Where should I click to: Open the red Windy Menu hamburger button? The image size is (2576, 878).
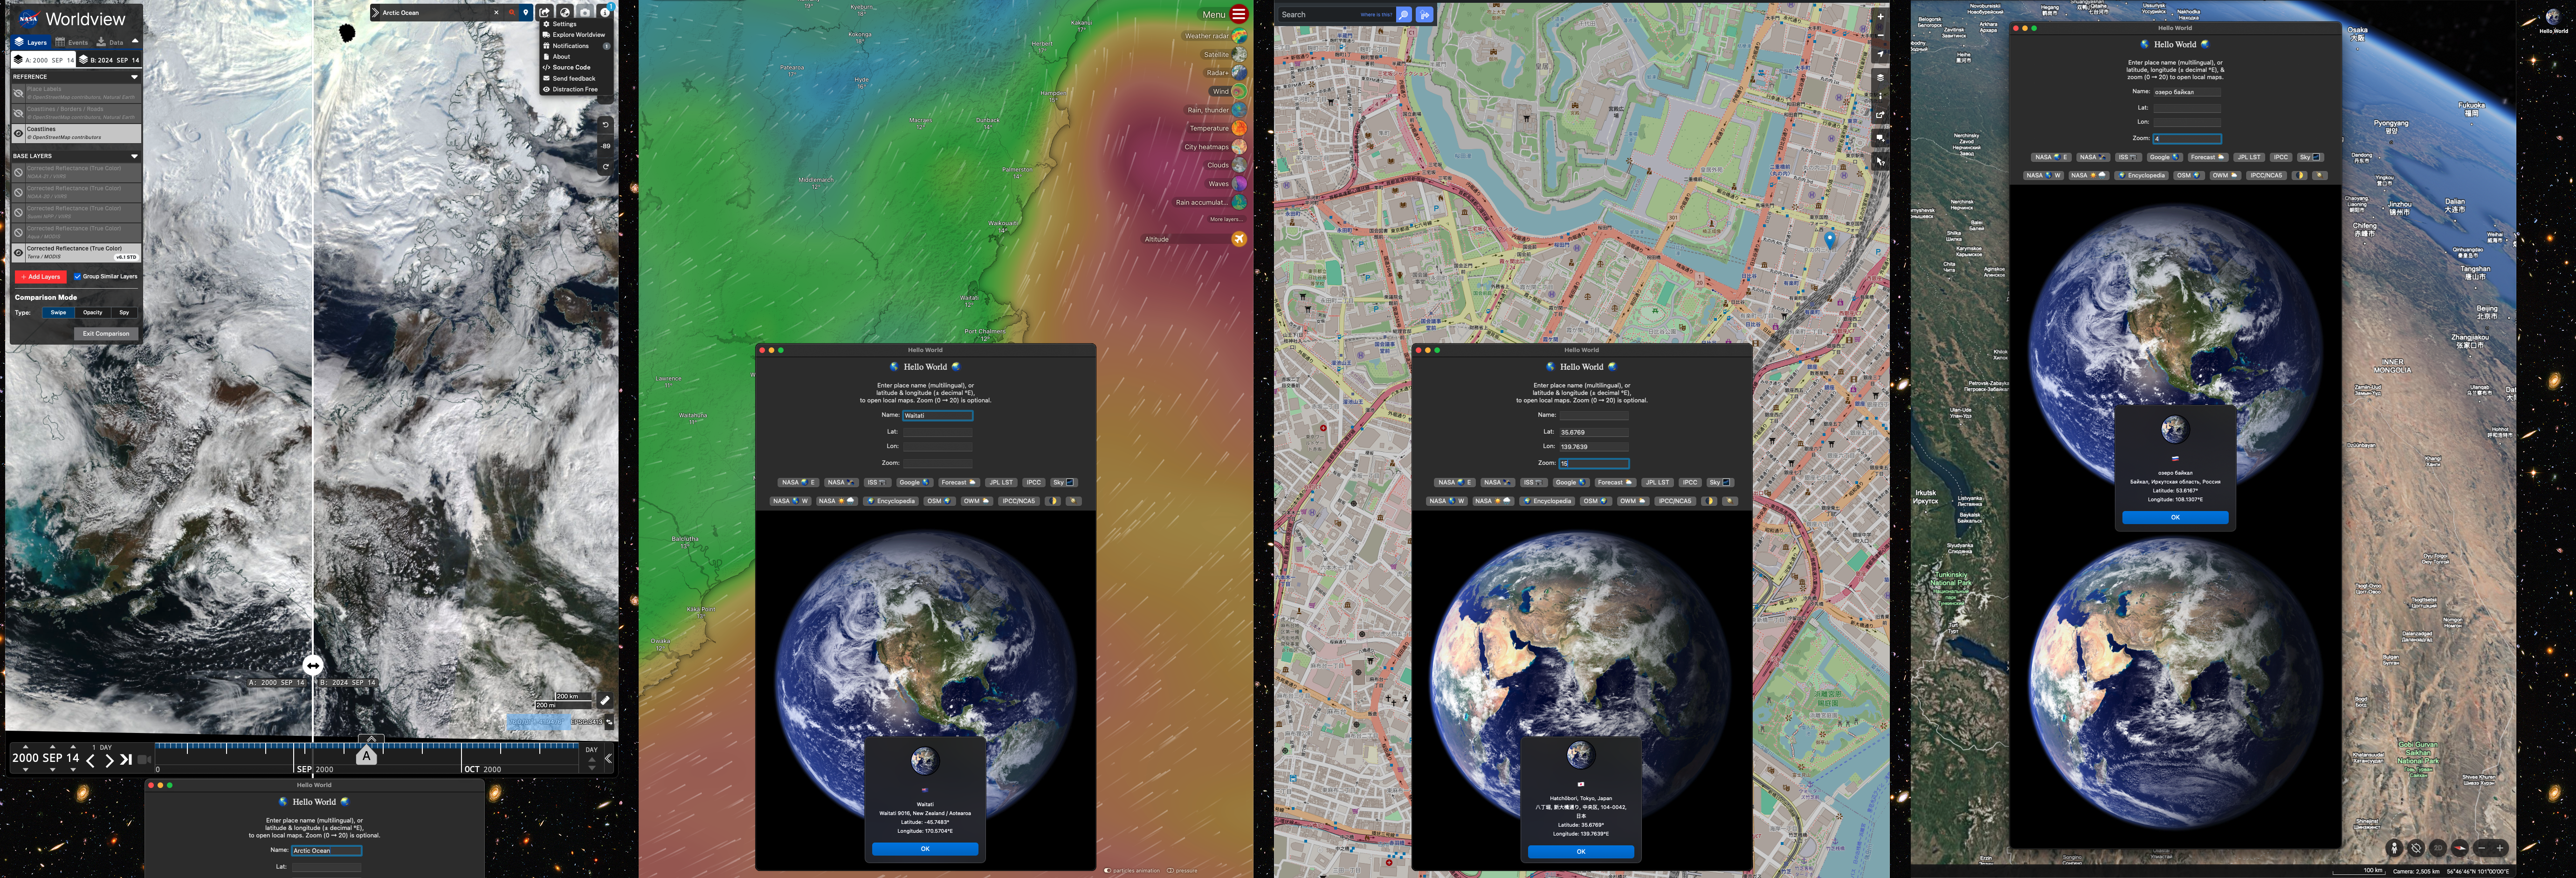pyautogui.click(x=1239, y=14)
